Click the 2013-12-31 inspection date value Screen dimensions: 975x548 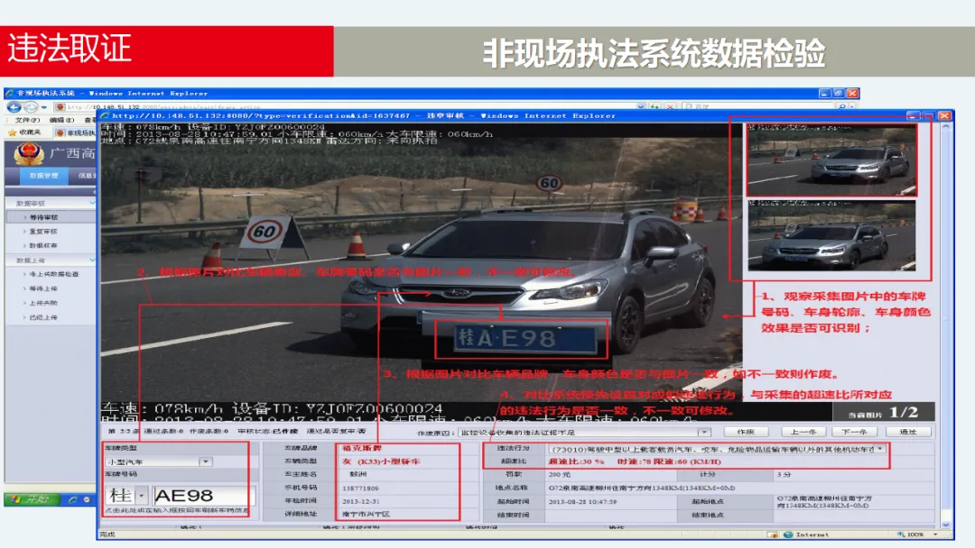360,501
